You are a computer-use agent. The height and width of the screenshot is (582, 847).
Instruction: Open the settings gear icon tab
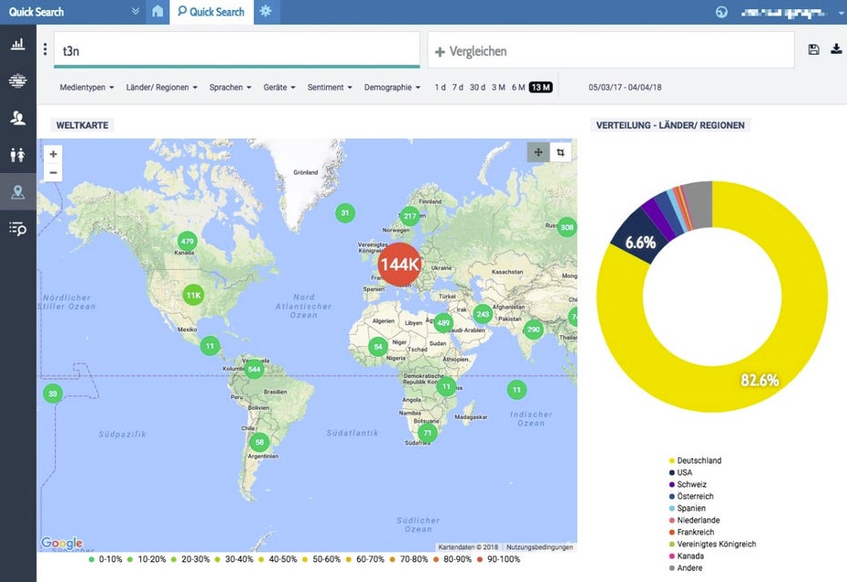click(266, 11)
